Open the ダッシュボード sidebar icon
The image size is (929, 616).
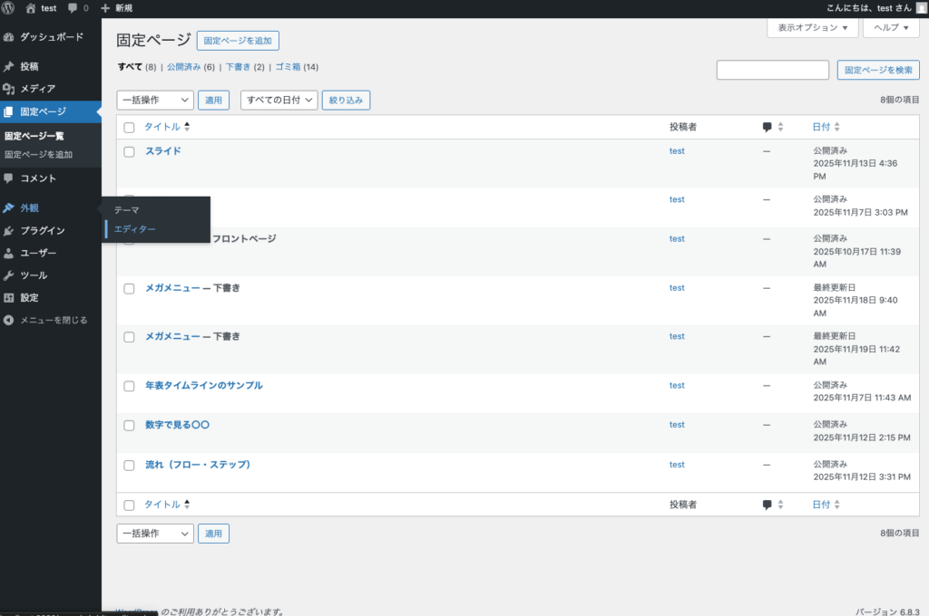pos(9,37)
